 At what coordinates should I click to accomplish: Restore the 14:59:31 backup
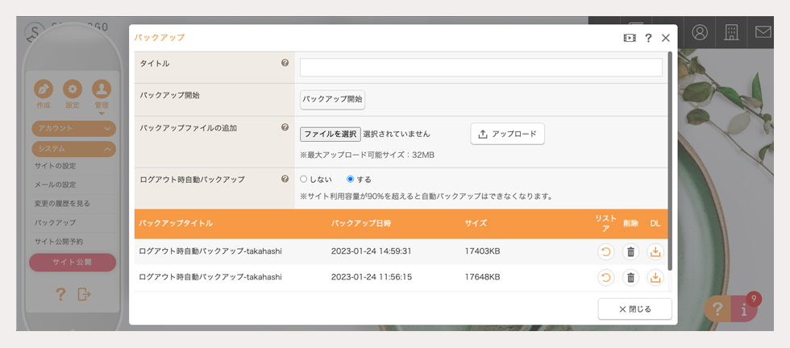click(x=605, y=251)
